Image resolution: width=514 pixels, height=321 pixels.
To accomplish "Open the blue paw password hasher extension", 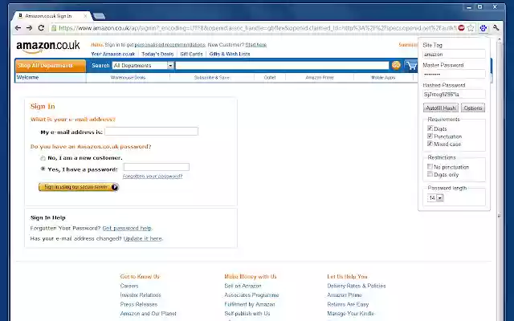I will point(483,28).
